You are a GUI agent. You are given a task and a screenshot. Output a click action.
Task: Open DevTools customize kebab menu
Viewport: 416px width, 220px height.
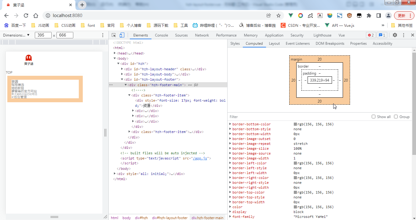tap(403, 35)
